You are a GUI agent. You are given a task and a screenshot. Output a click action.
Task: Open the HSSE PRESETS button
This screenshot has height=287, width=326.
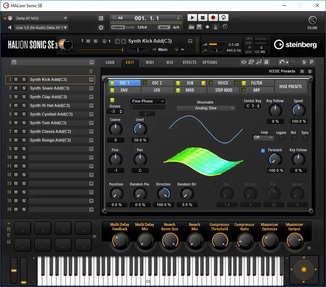click(291, 86)
